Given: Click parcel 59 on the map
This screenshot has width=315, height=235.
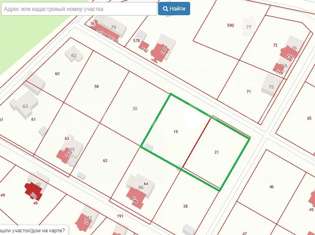Looking at the screenshot, I should point(96,86).
